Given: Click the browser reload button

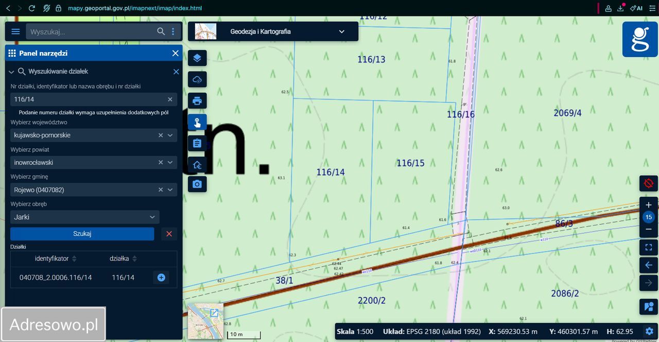Looking at the screenshot, I should (x=32, y=8).
